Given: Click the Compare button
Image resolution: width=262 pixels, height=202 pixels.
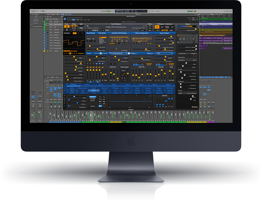Looking at the screenshot, I should (73, 20).
